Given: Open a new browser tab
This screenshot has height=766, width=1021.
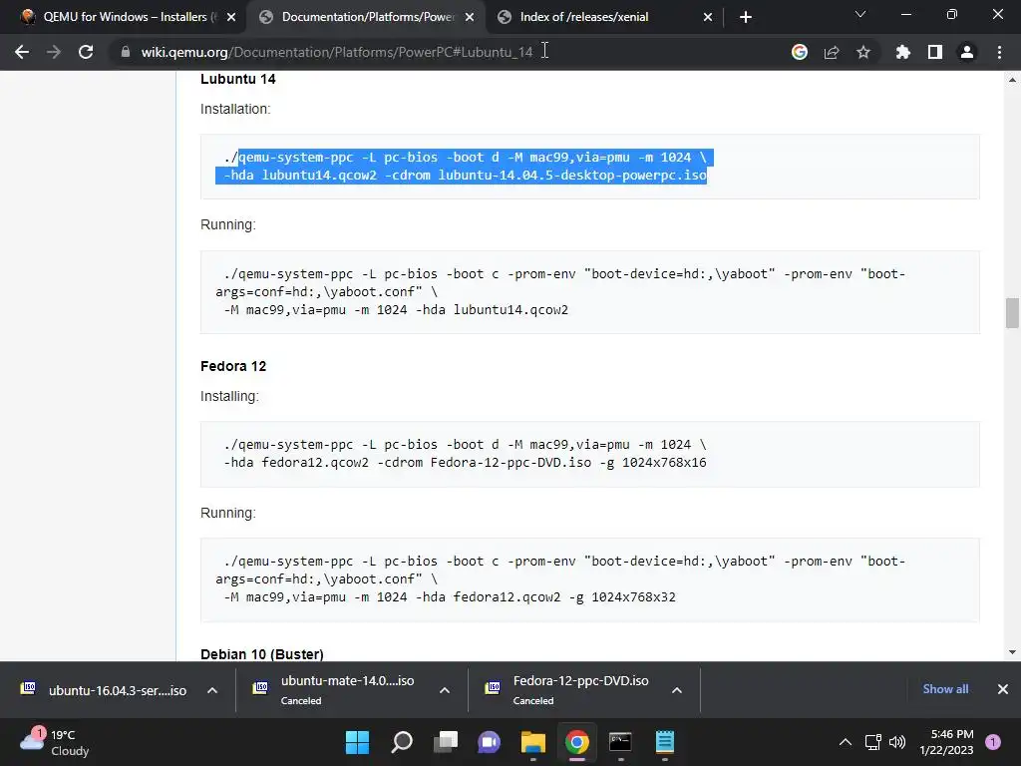Looking at the screenshot, I should click(746, 17).
